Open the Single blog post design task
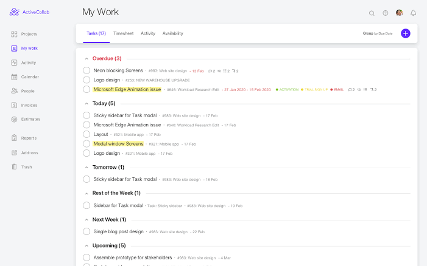The height and width of the screenshot is (266, 427). pyautogui.click(x=118, y=231)
